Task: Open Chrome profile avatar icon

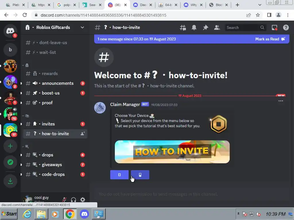Action: pos(278,15)
